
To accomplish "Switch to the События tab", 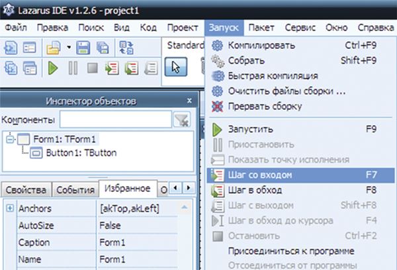I will tap(75, 190).
